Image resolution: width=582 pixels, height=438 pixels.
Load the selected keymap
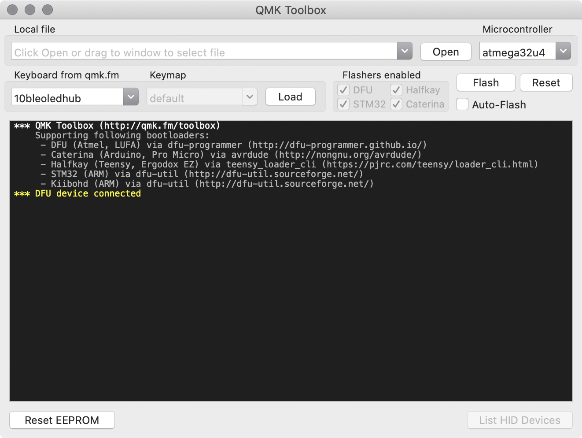[290, 97]
